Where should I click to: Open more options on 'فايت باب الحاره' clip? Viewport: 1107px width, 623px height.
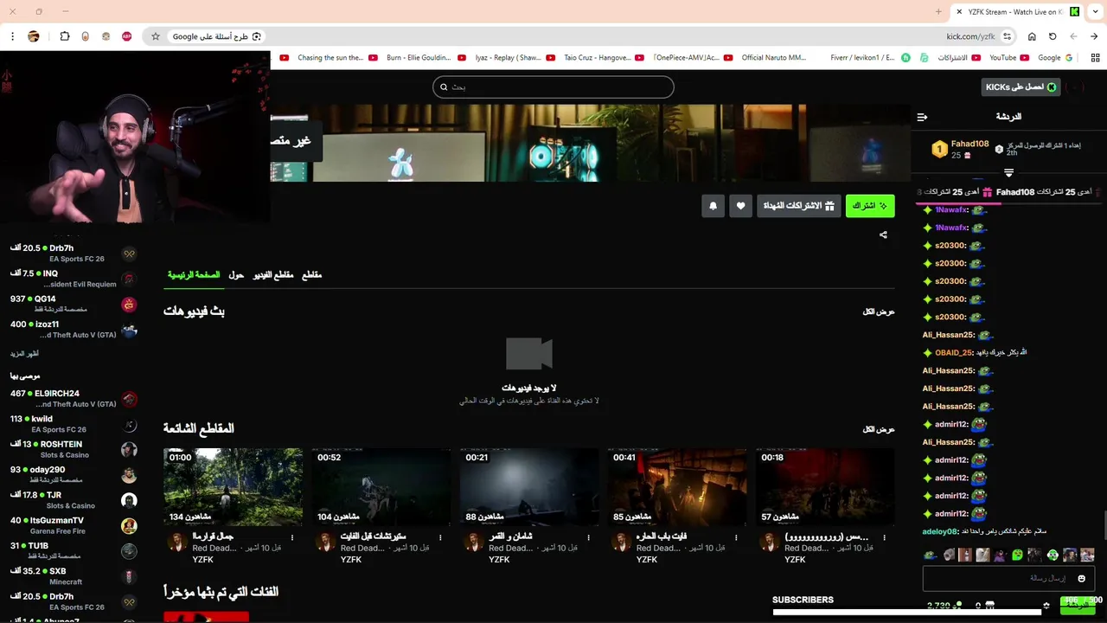tap(736, 537)
